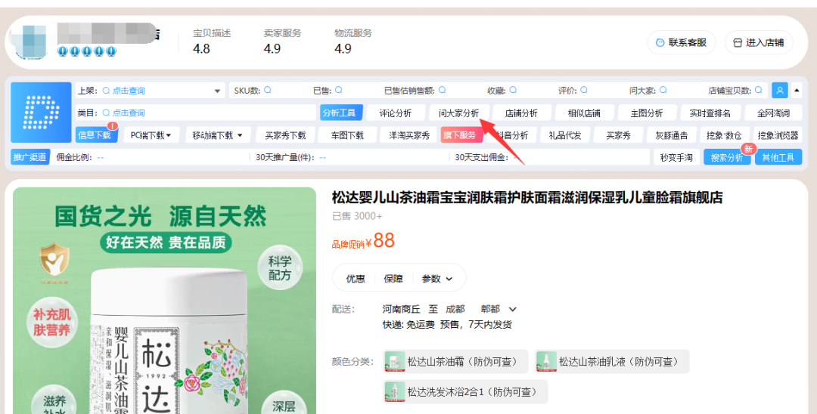Open 问大家分析 tool
Viewport: 817px width, 414px height.
(459, 113)
